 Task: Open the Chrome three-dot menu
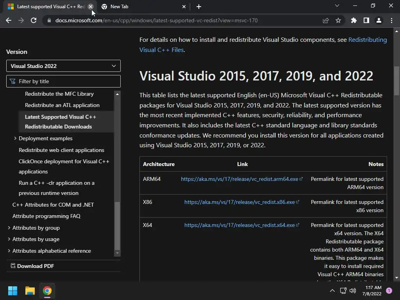click(x=391, y=20)
